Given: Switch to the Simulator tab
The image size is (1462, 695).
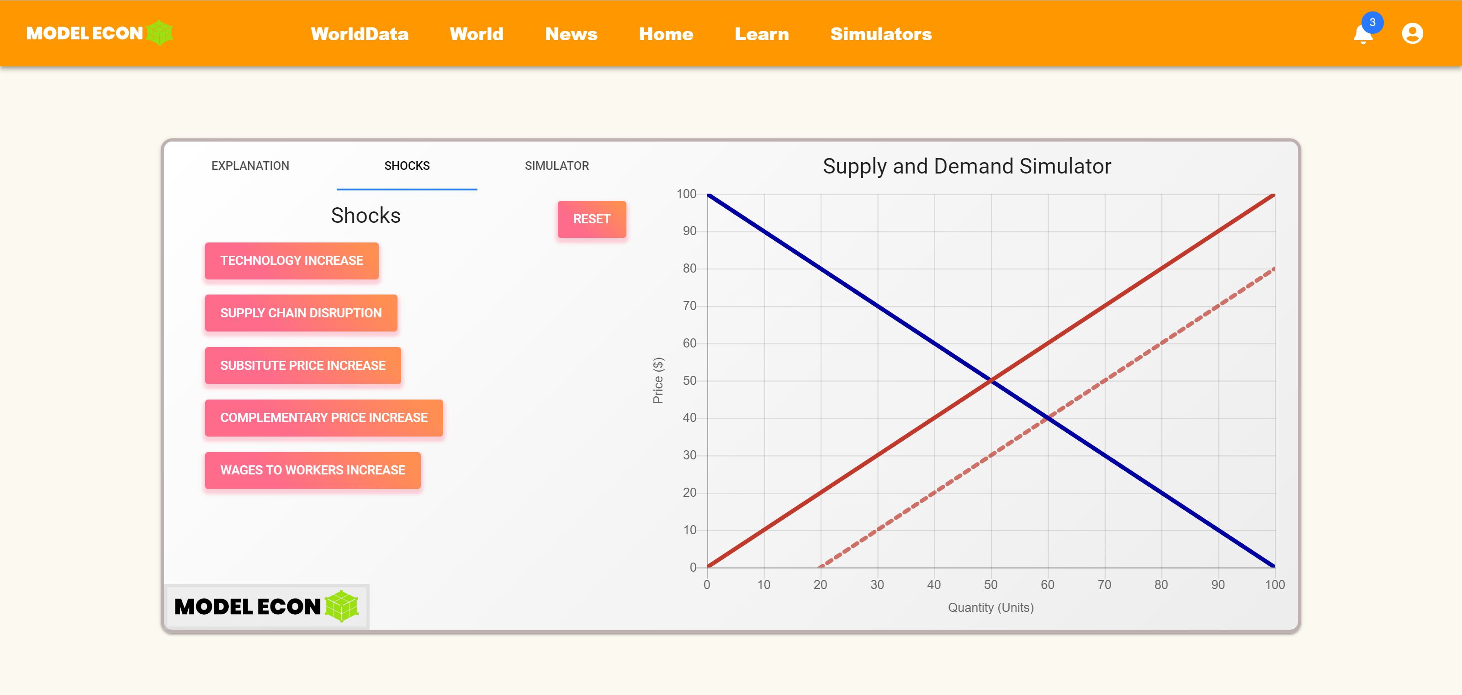Looking at the screenshot, I should click(557, 166).
